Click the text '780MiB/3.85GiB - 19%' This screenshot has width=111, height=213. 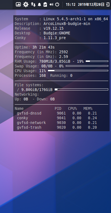point(61,61)
